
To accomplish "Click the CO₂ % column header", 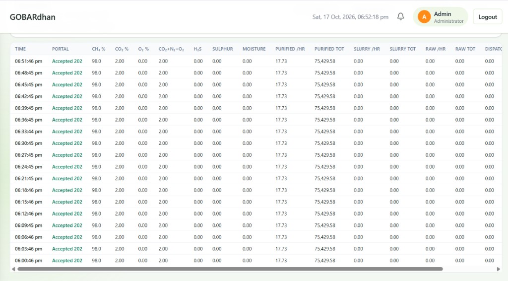I will pos(122,49).
